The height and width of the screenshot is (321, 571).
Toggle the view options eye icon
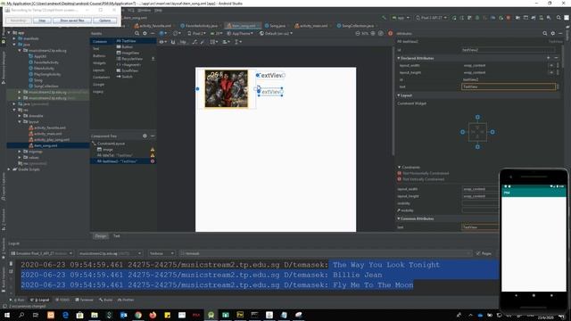tap(162, 42)
